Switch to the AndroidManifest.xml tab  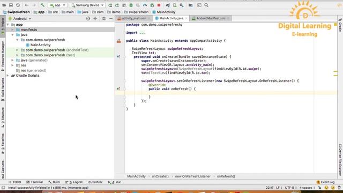[211, 18]
